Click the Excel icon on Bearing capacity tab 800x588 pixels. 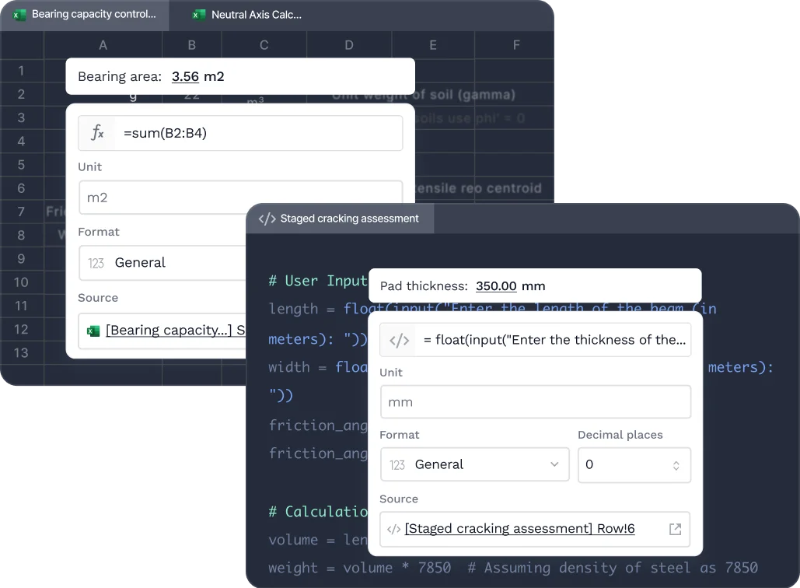[x=19, y=15]
